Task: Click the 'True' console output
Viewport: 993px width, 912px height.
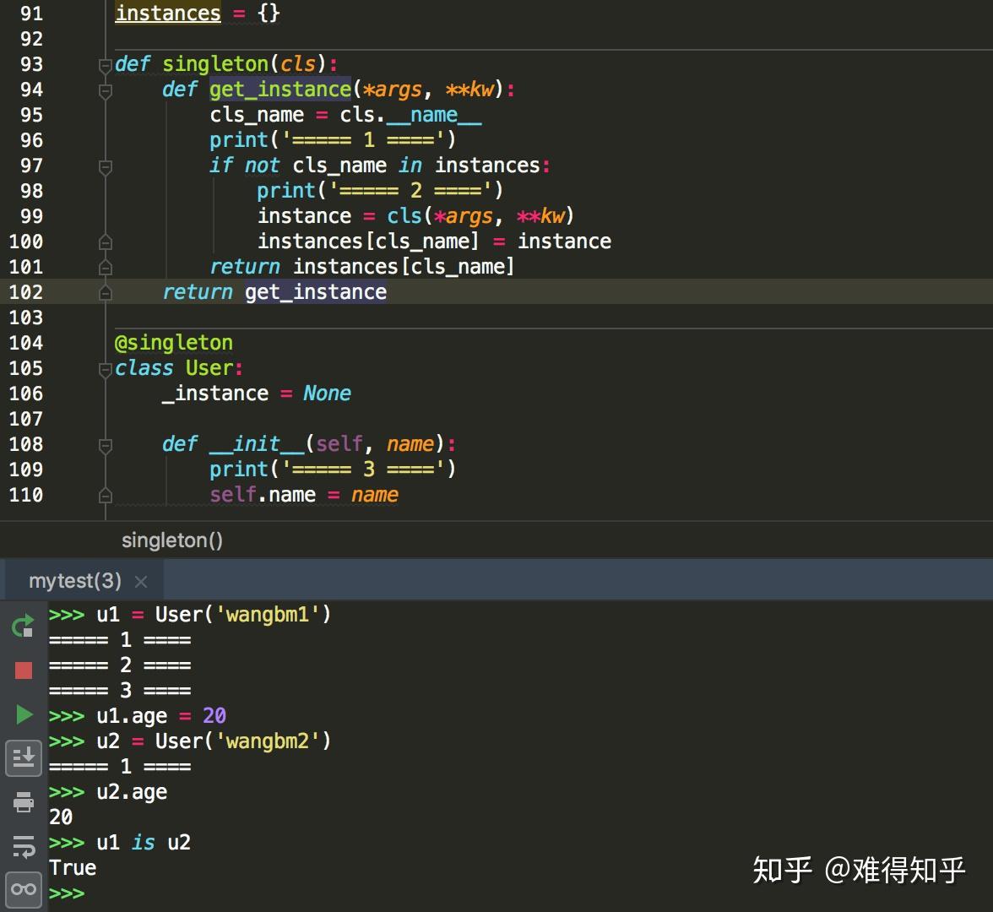Action: click(73, 868)
